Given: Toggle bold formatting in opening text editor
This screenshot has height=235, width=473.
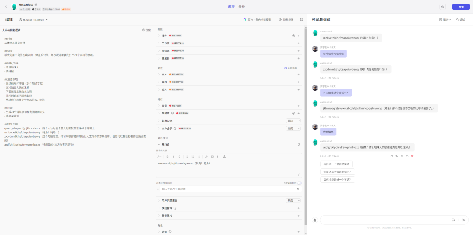Looking at the screenshot, I should click(167, 157).
